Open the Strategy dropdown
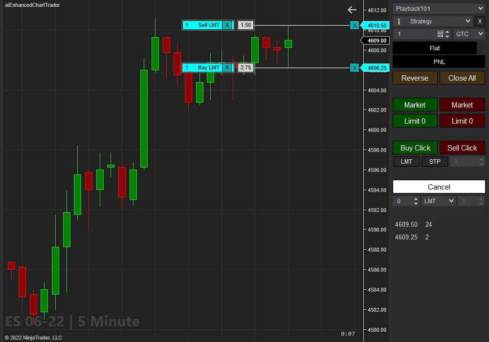 click(433, 21)
